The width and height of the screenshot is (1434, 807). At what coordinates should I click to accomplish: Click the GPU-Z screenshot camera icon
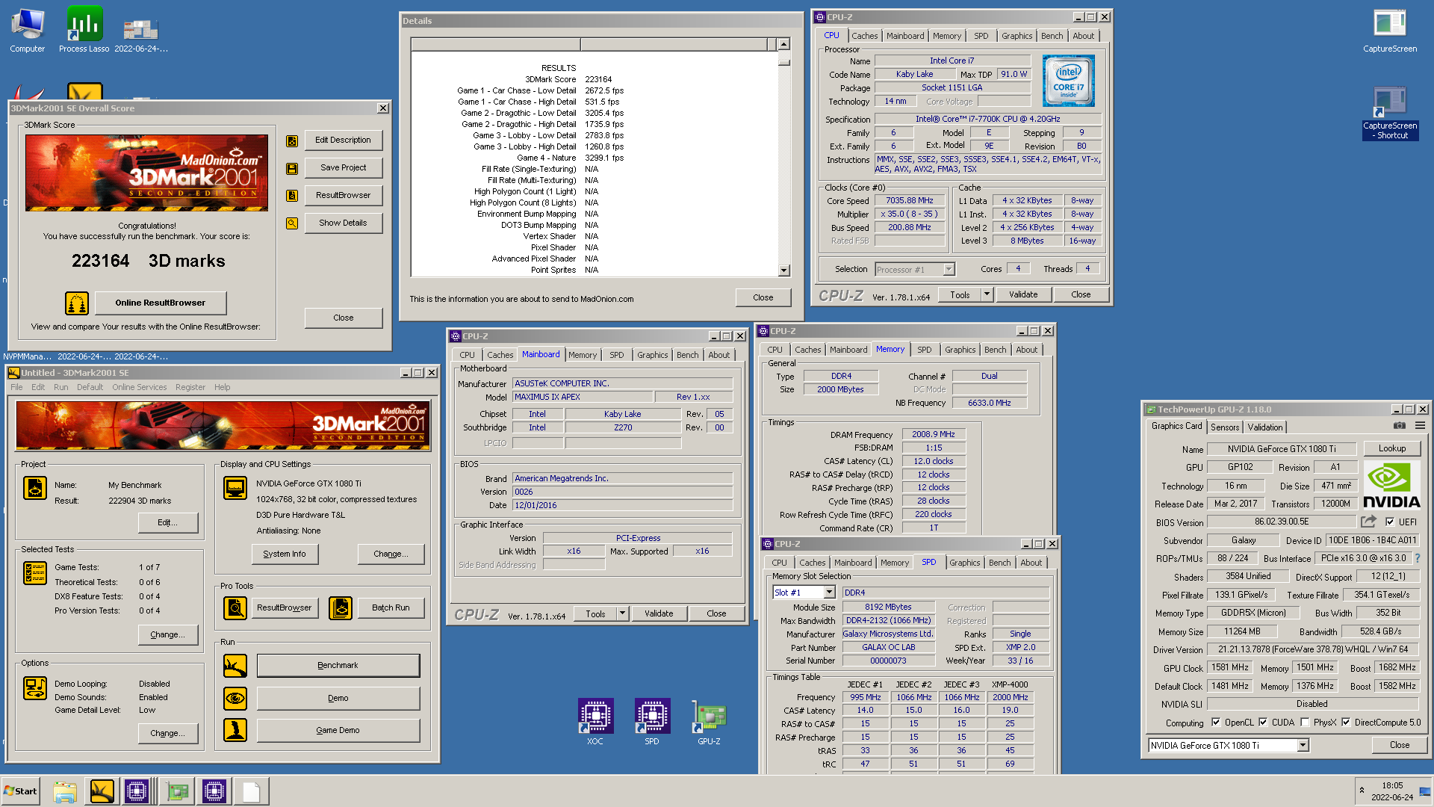[1400, 426]
